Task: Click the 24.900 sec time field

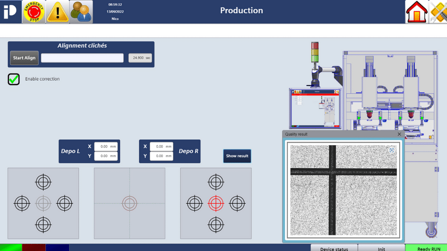Action: click(x=140, y=58)
